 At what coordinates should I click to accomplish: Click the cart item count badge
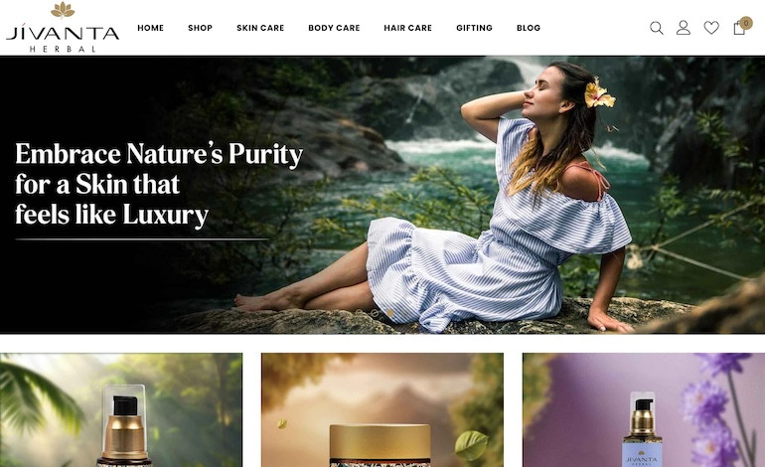[x=745, y=23]
